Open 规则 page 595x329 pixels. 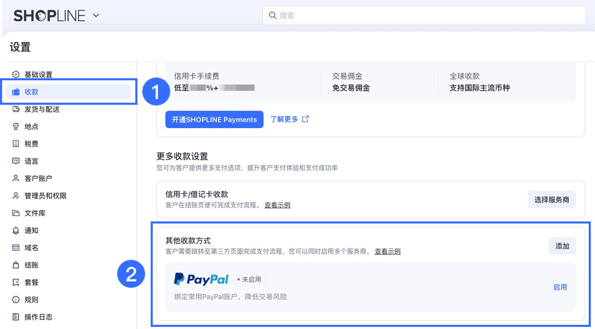coord(31,300)
